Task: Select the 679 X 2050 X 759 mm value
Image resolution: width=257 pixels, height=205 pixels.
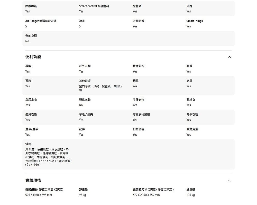Action: pyautogui.click(x=146, y=195)
